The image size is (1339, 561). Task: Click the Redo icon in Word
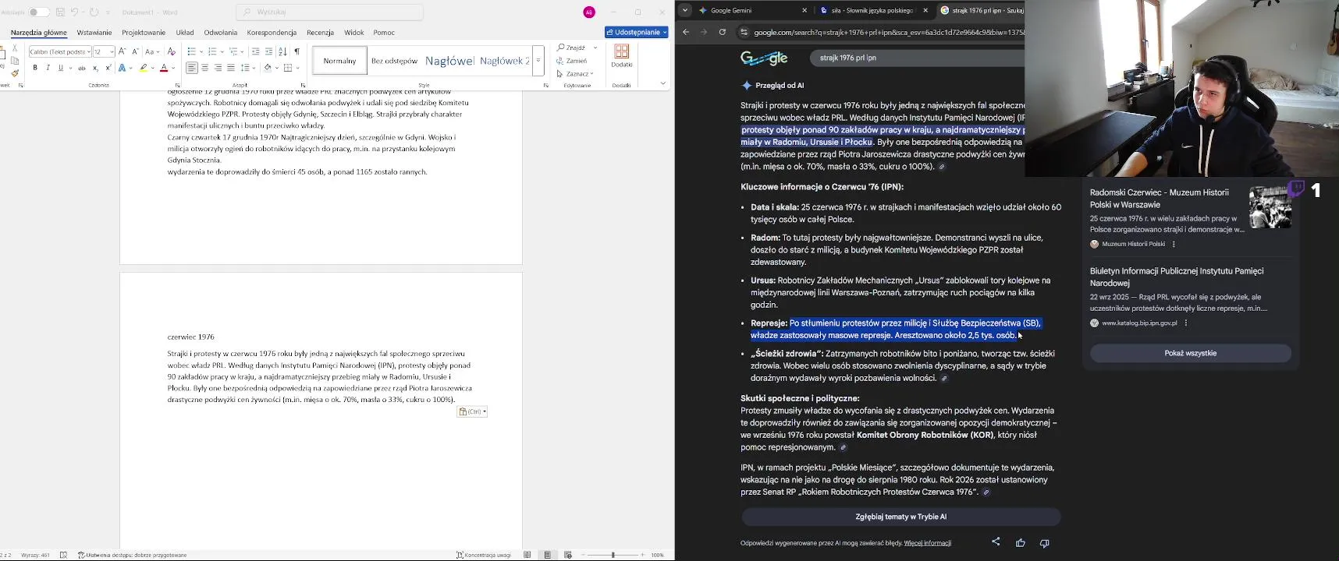click(94, 12)
